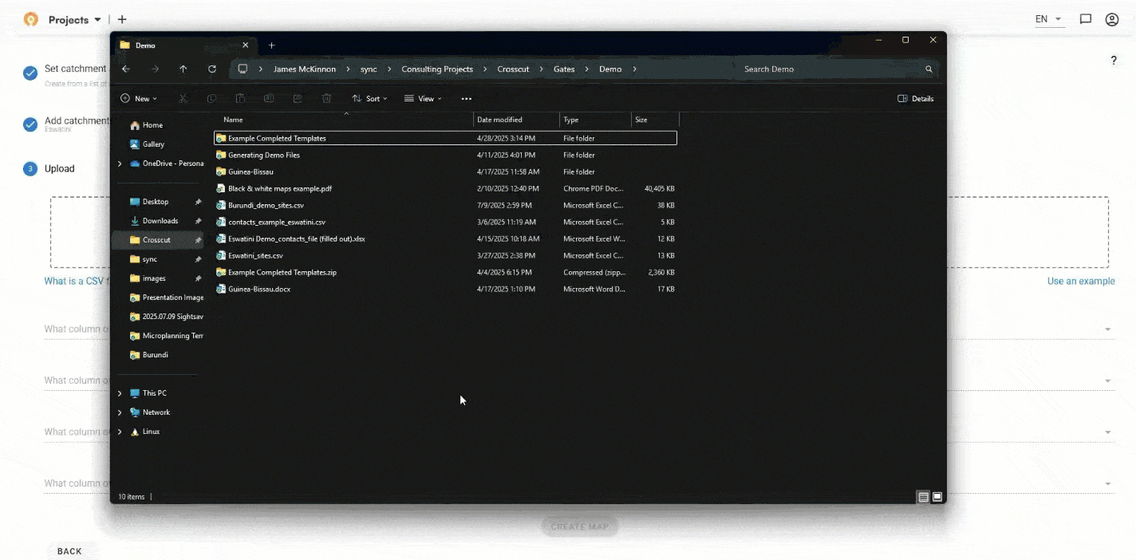Close the Demo tab

pos(245,45)
